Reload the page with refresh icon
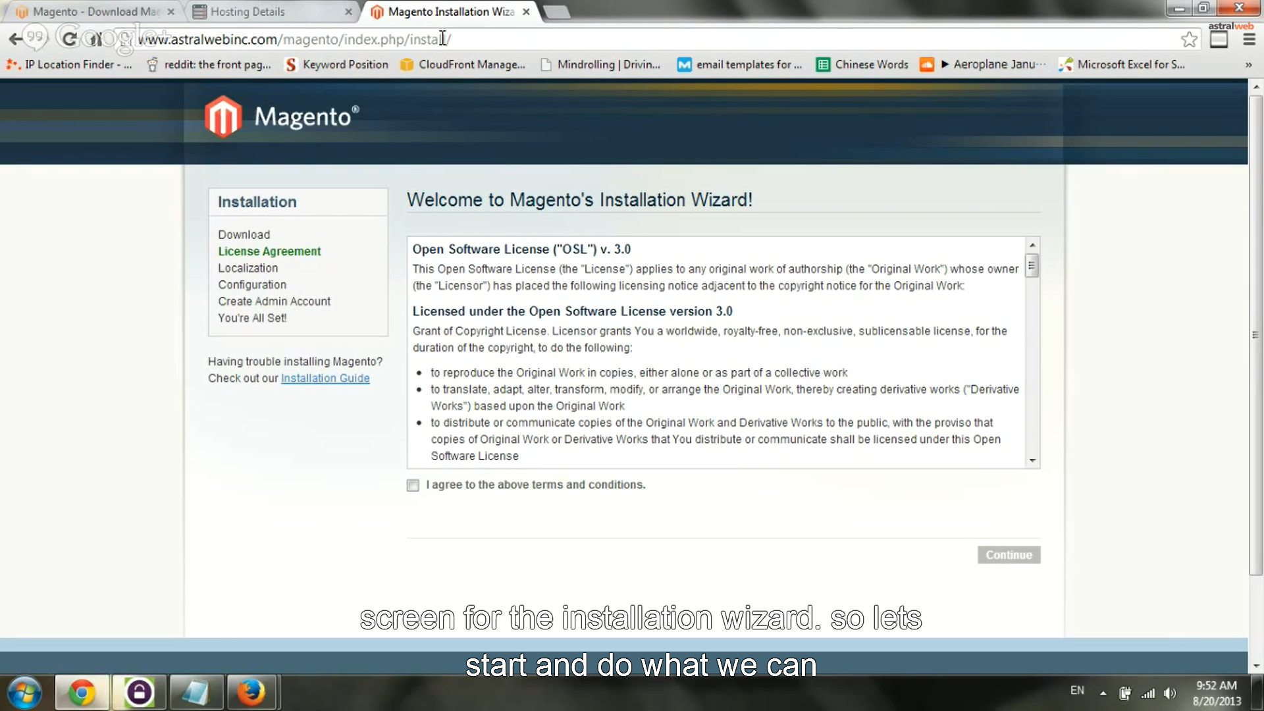The height and width of the screenshot is (711, 1264). [x=68, y=39]
